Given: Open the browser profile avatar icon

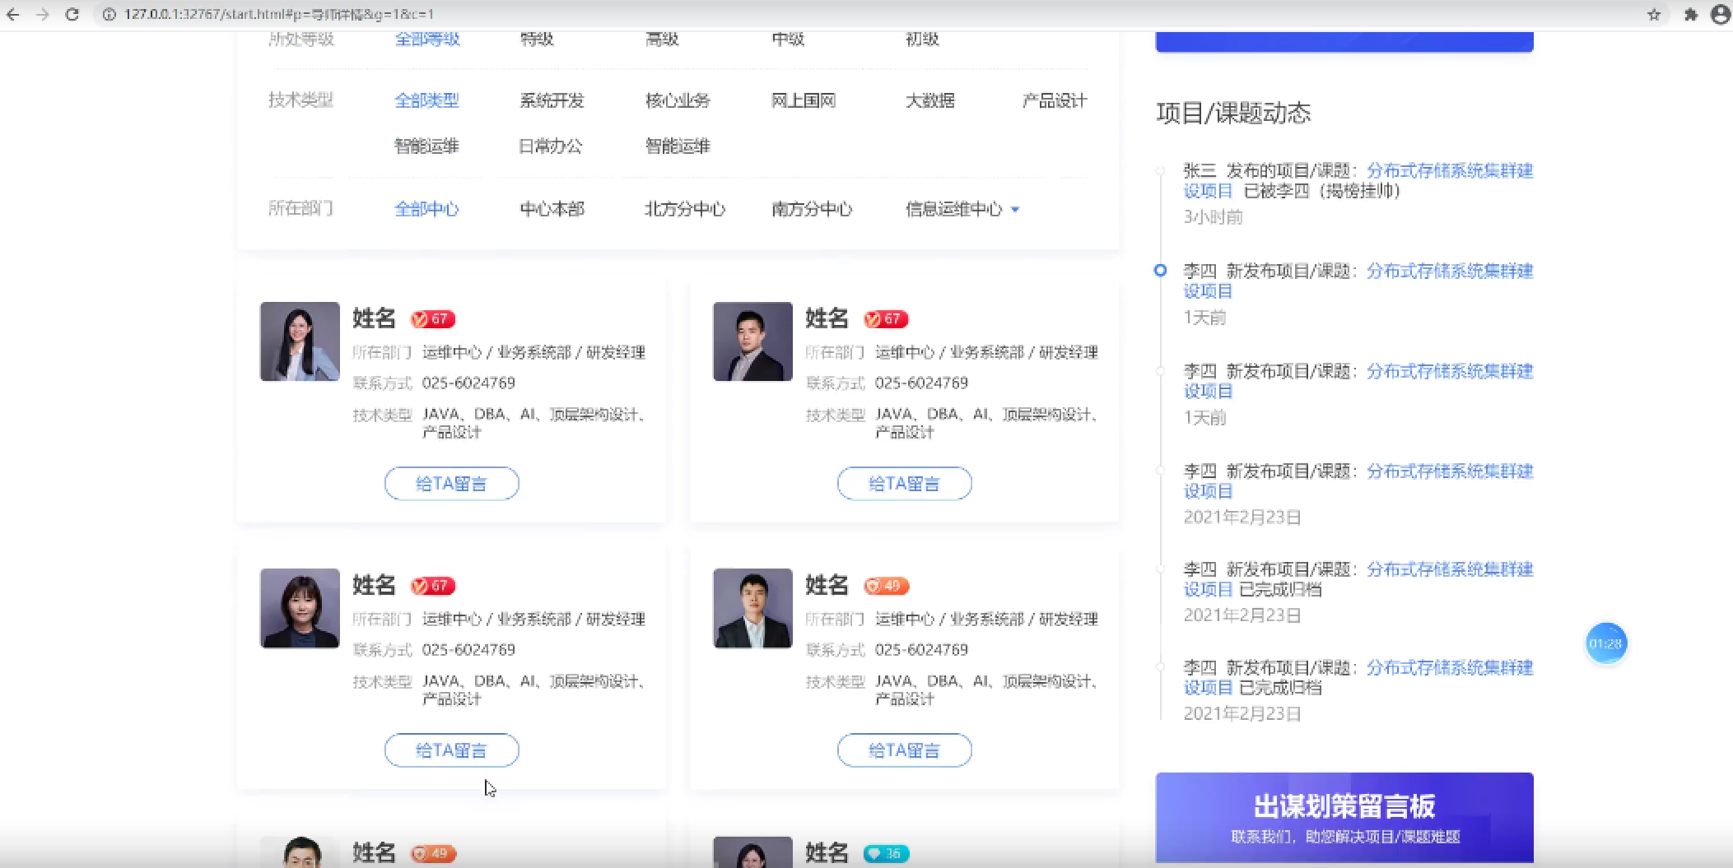Looking at the screenshot, I should [1721, 14].
